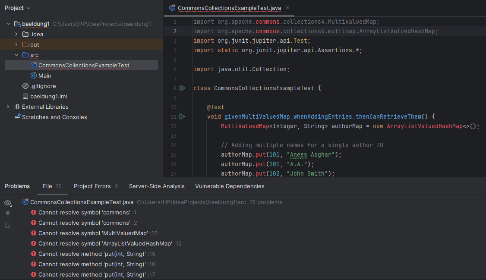
Task: Toggle the problems view options eye icon
Action: 8,203
